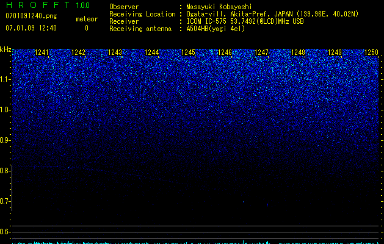Click the 0.9 frequency axis label
This screenshot has width=384, height=244.
(x=5, y=140)
